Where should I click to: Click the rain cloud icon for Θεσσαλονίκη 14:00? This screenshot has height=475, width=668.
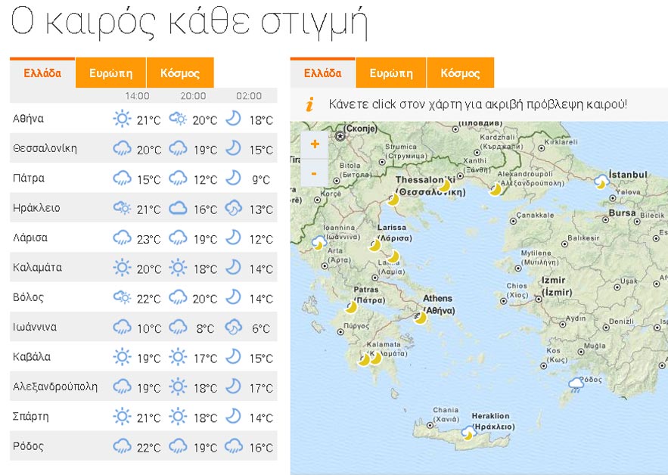tap(123, 148)
